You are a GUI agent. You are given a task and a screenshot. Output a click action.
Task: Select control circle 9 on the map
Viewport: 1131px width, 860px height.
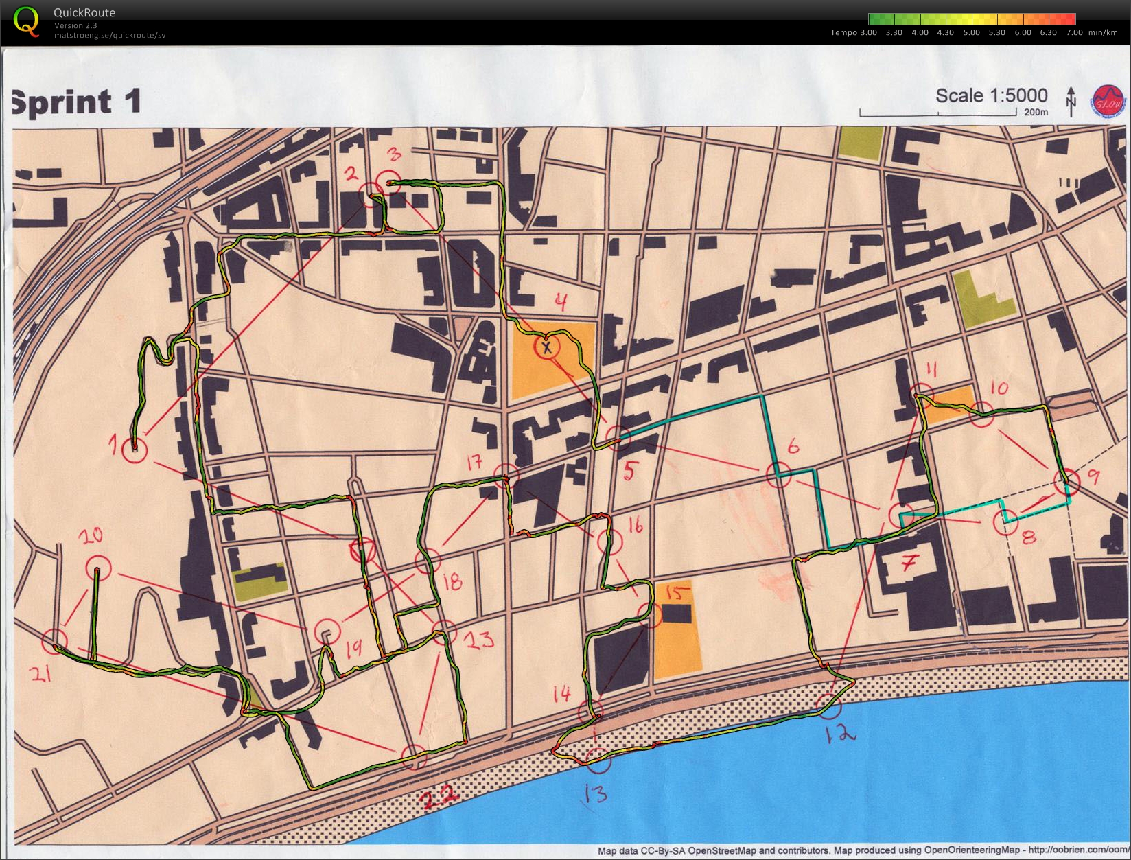pos(1067,483)
